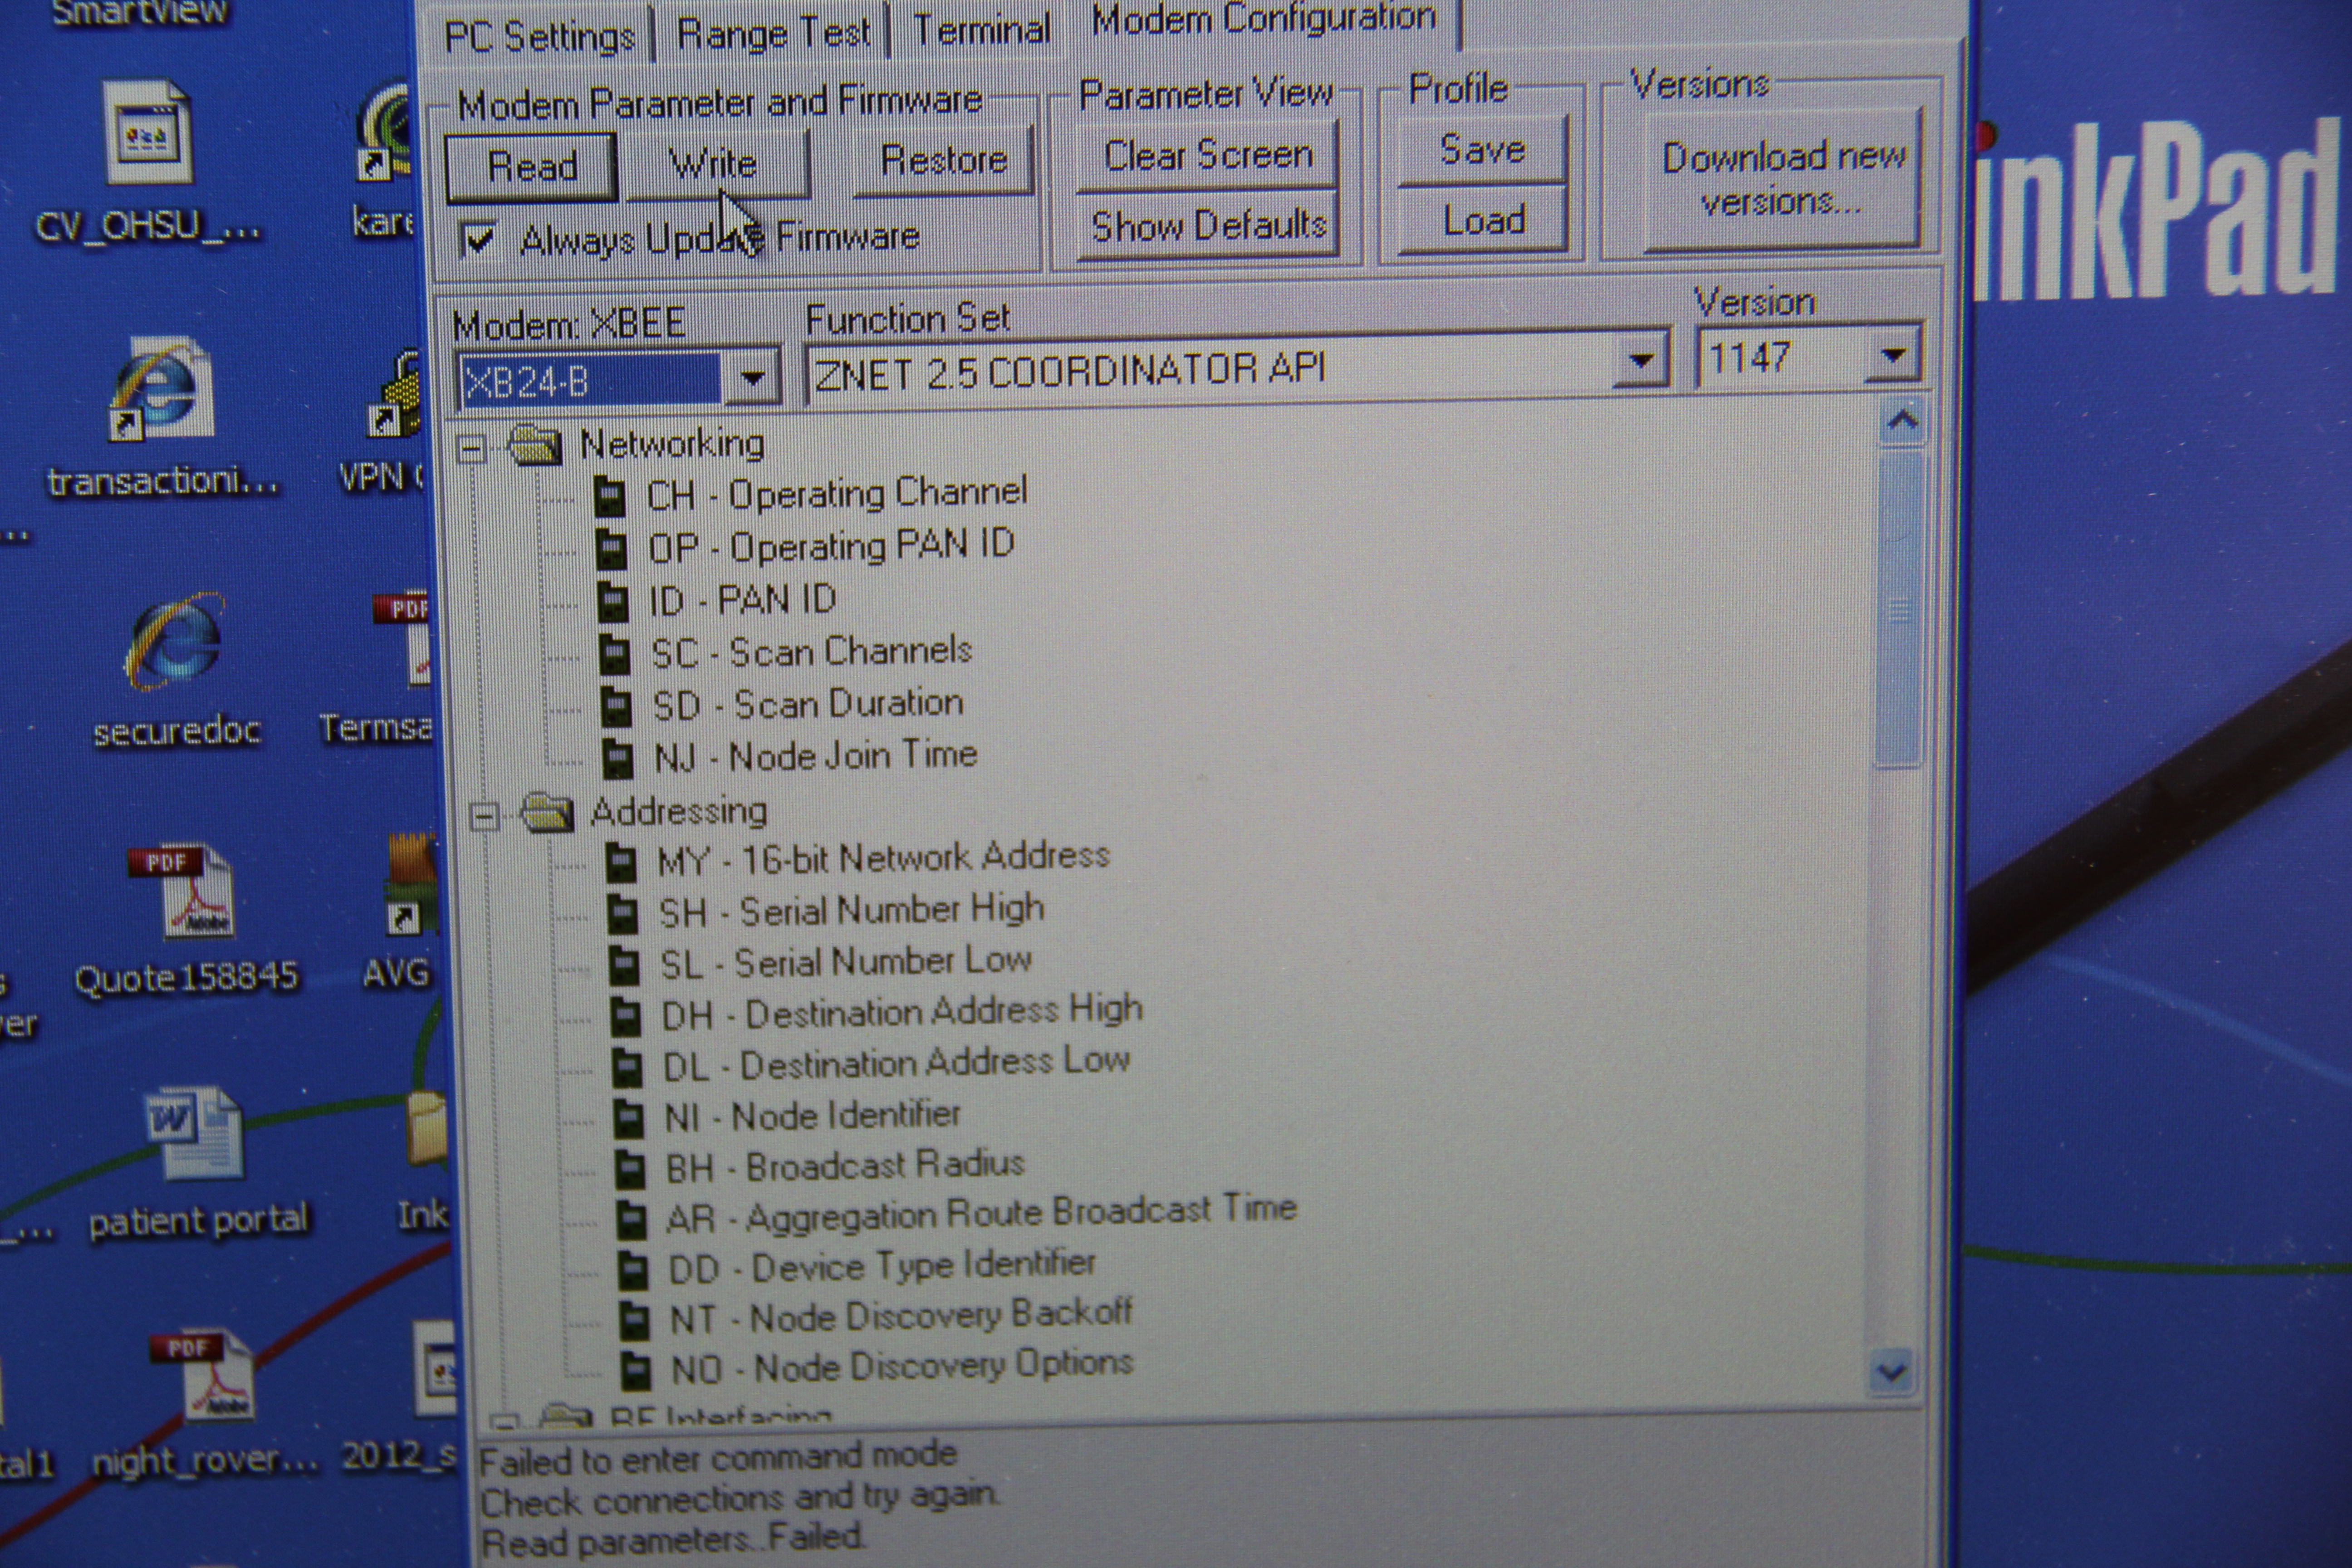Click the DL Destination Address Low icon
The image size is (2352, 1568).
pyautogui.click(x=627, y=1067)
